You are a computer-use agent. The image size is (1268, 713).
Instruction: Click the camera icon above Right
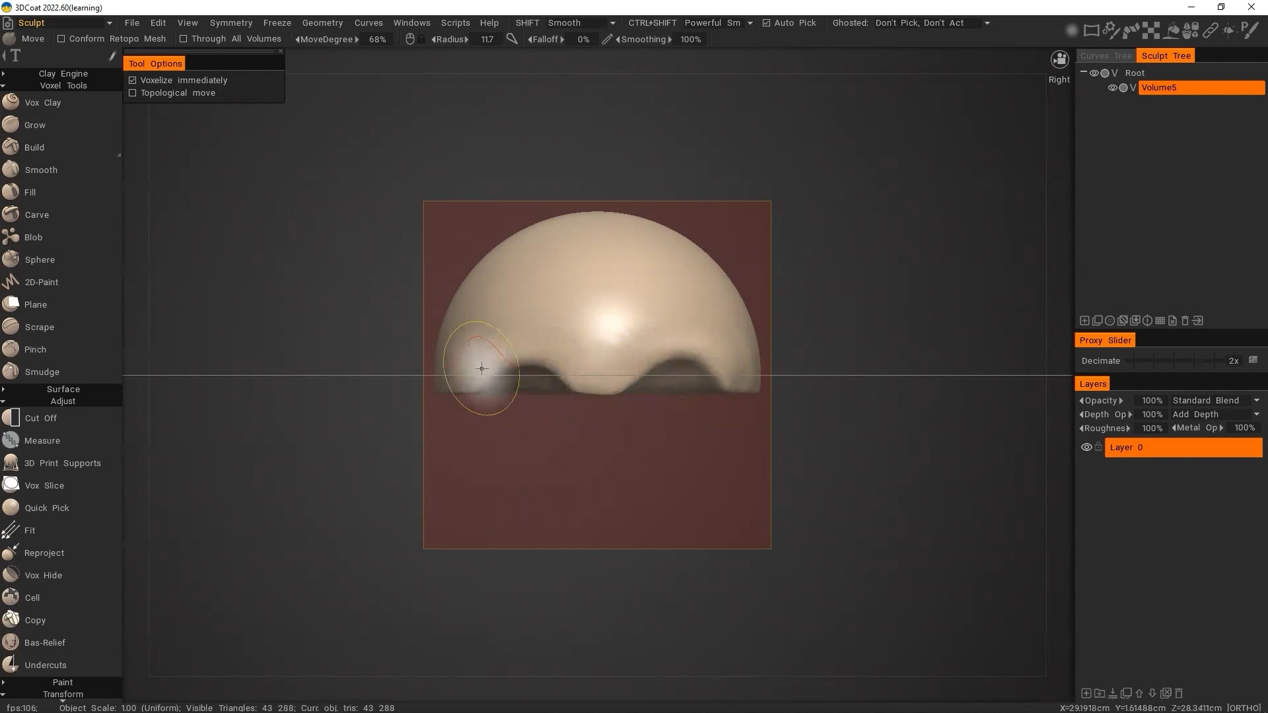1059,60
